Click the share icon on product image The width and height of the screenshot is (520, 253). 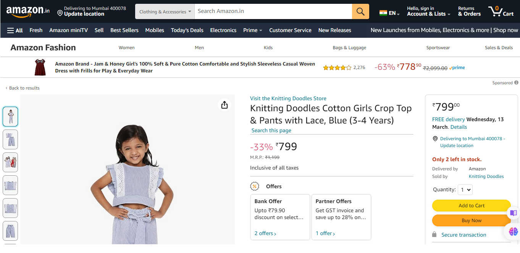point(224,105)
